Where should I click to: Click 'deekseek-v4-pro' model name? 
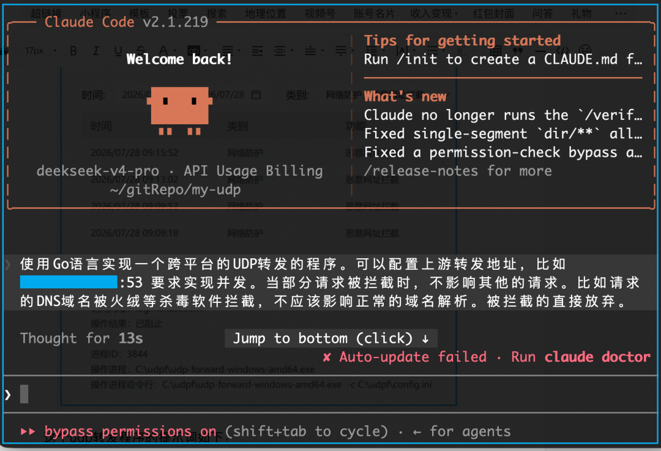pos(98,171)
